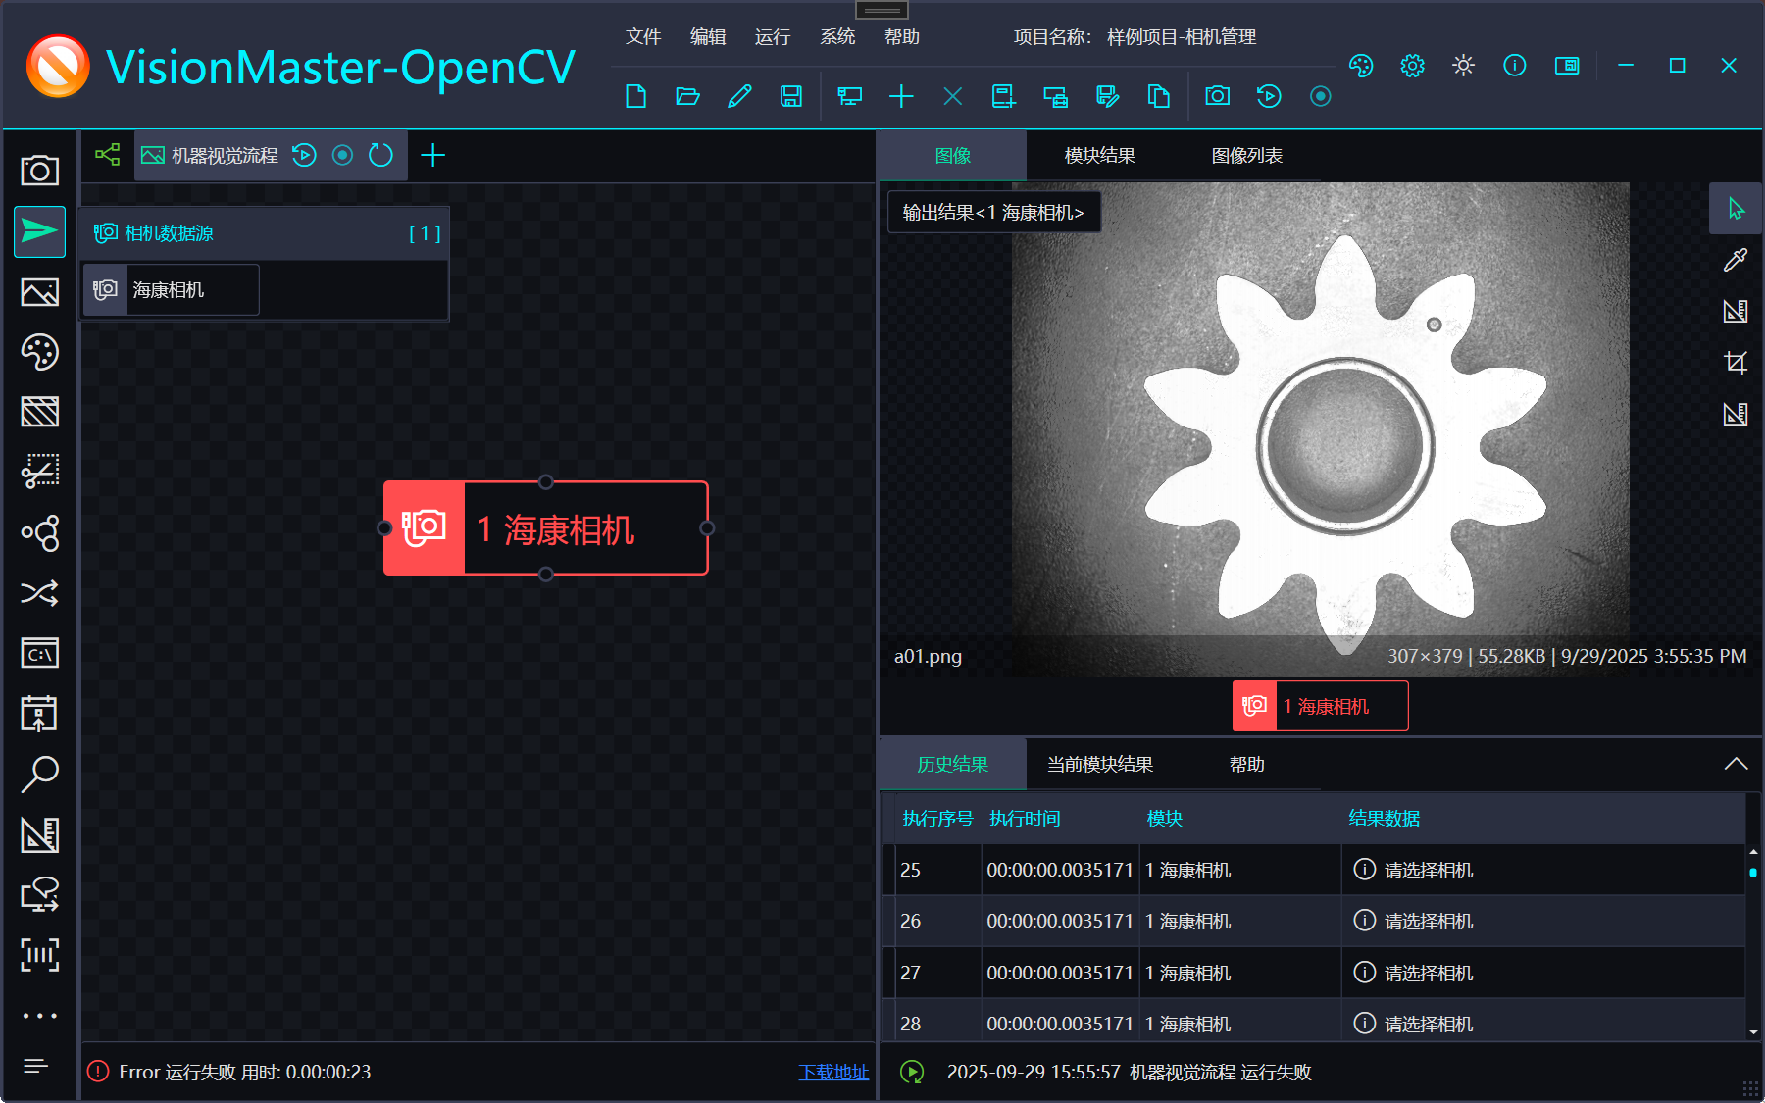Select the magnifier search icon in the left sidebar
1765x1103 pixels.
coord(40,774)
